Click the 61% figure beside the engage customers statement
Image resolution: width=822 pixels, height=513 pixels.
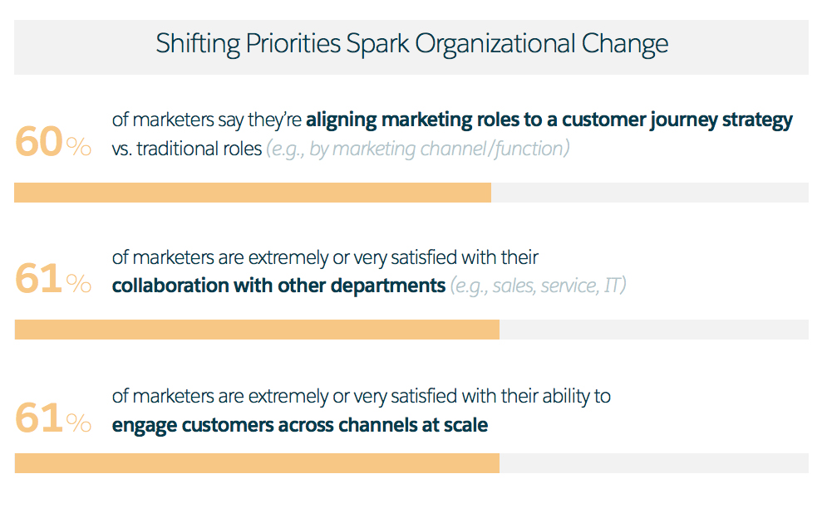pyautogui.click(x=53, y=418)
